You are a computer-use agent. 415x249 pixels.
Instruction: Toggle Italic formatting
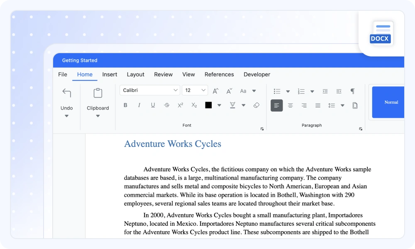(139, 105)
